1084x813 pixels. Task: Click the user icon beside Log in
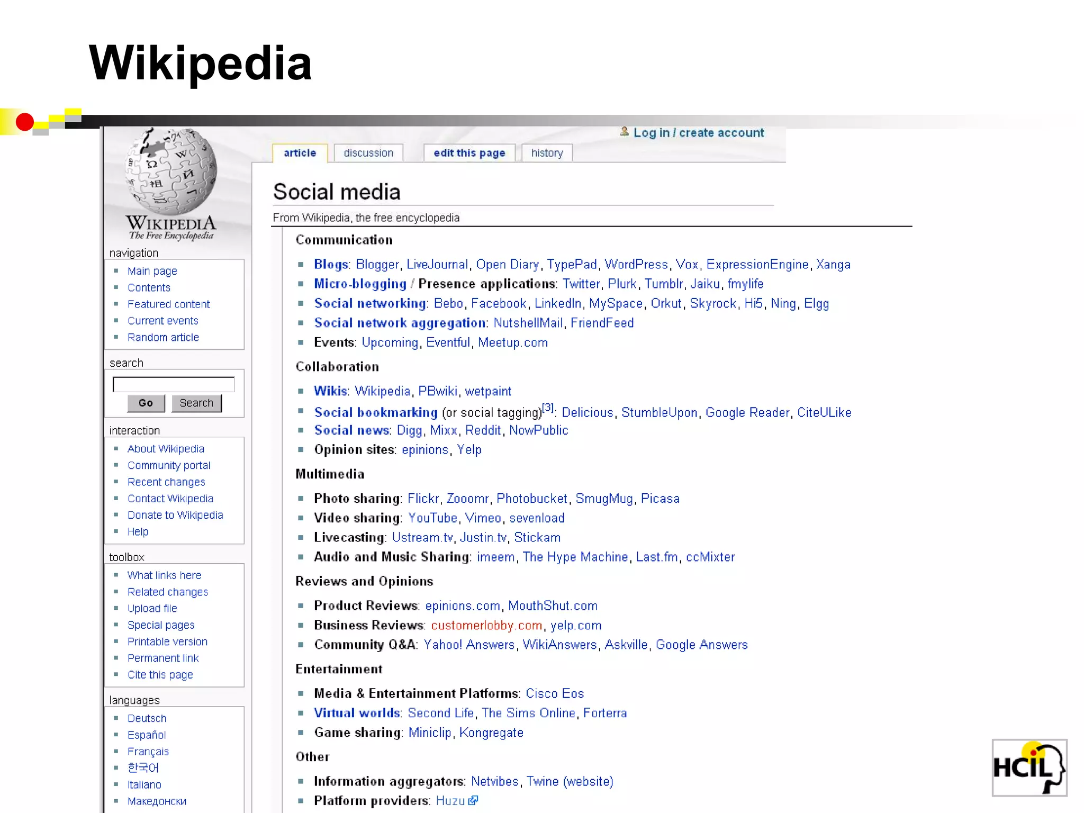pyautogui.click(x=624, y=132)
